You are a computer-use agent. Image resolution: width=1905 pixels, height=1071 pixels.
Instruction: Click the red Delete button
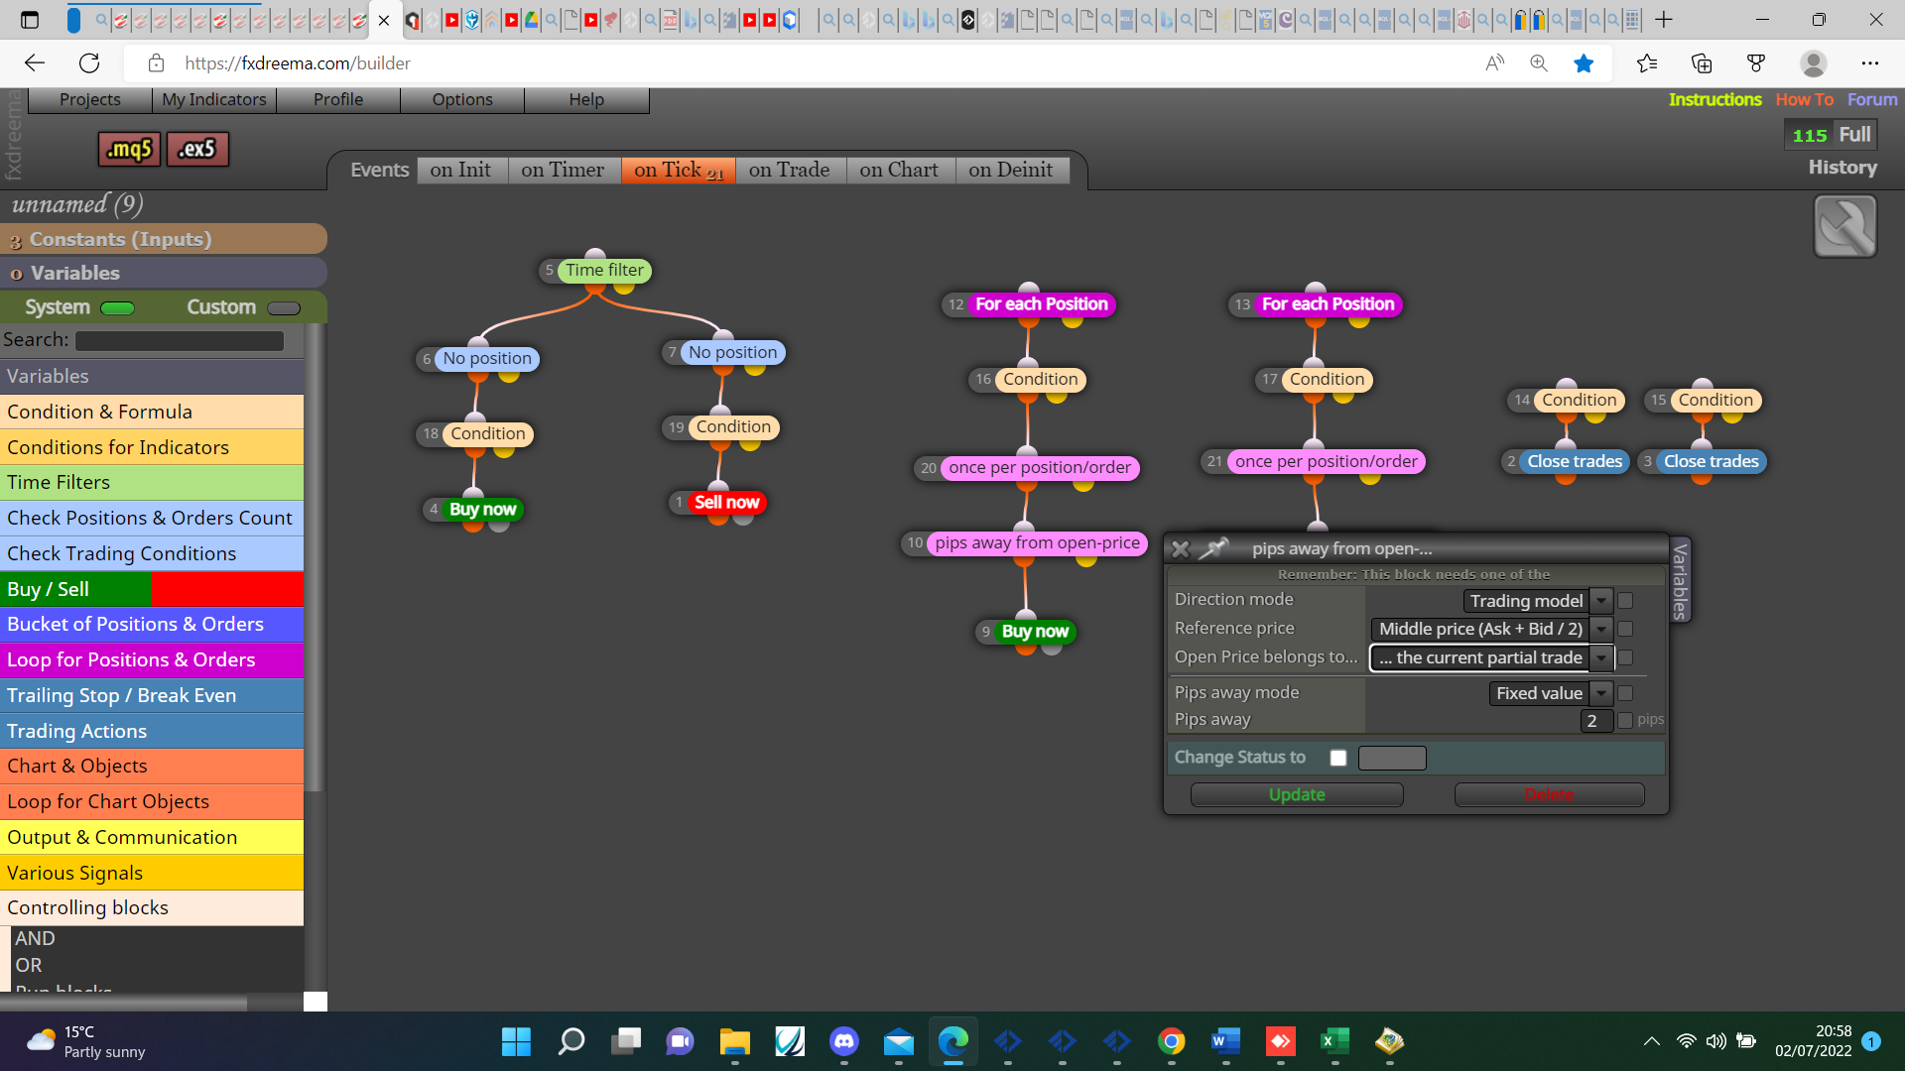[1549, 795]
